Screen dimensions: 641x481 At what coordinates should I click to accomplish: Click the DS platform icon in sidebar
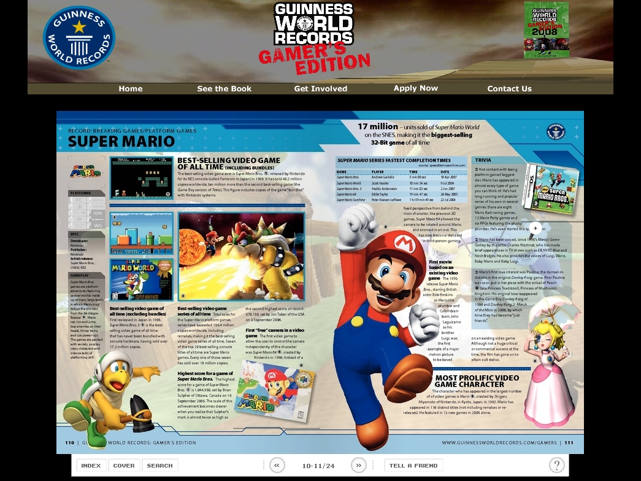pos(98,213)
